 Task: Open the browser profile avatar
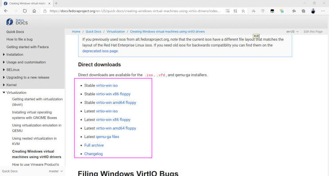[x=313, y=11]
